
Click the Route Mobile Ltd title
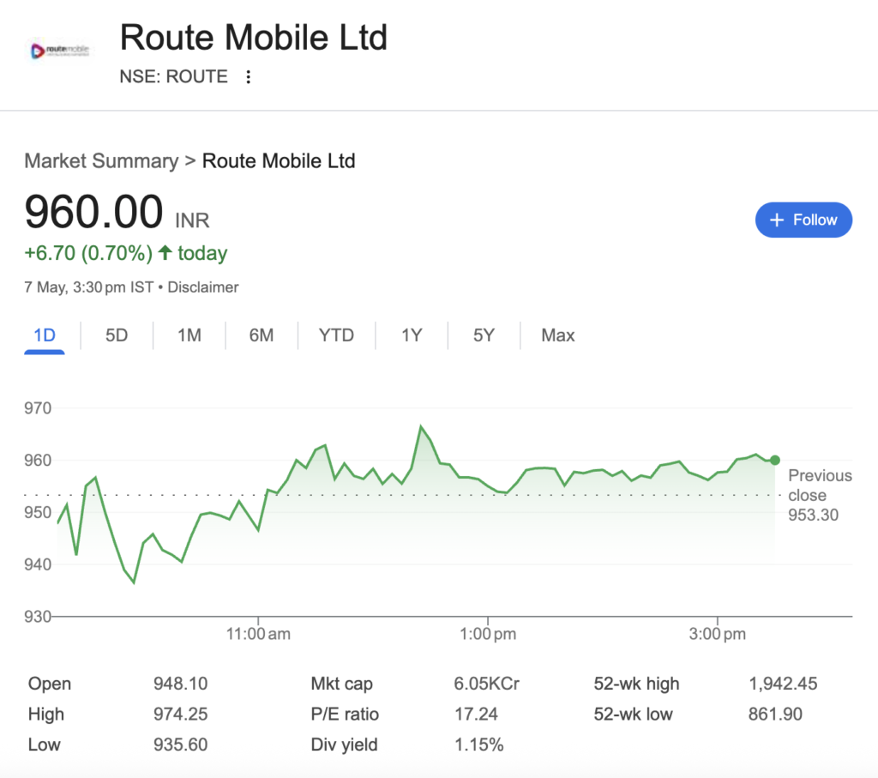coord(254,38)
